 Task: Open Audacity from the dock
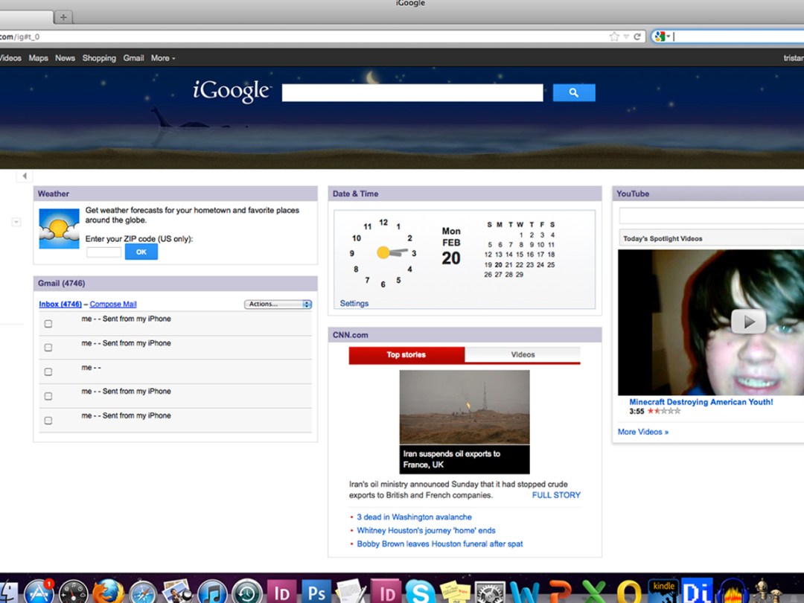click(x=733, y=593)
